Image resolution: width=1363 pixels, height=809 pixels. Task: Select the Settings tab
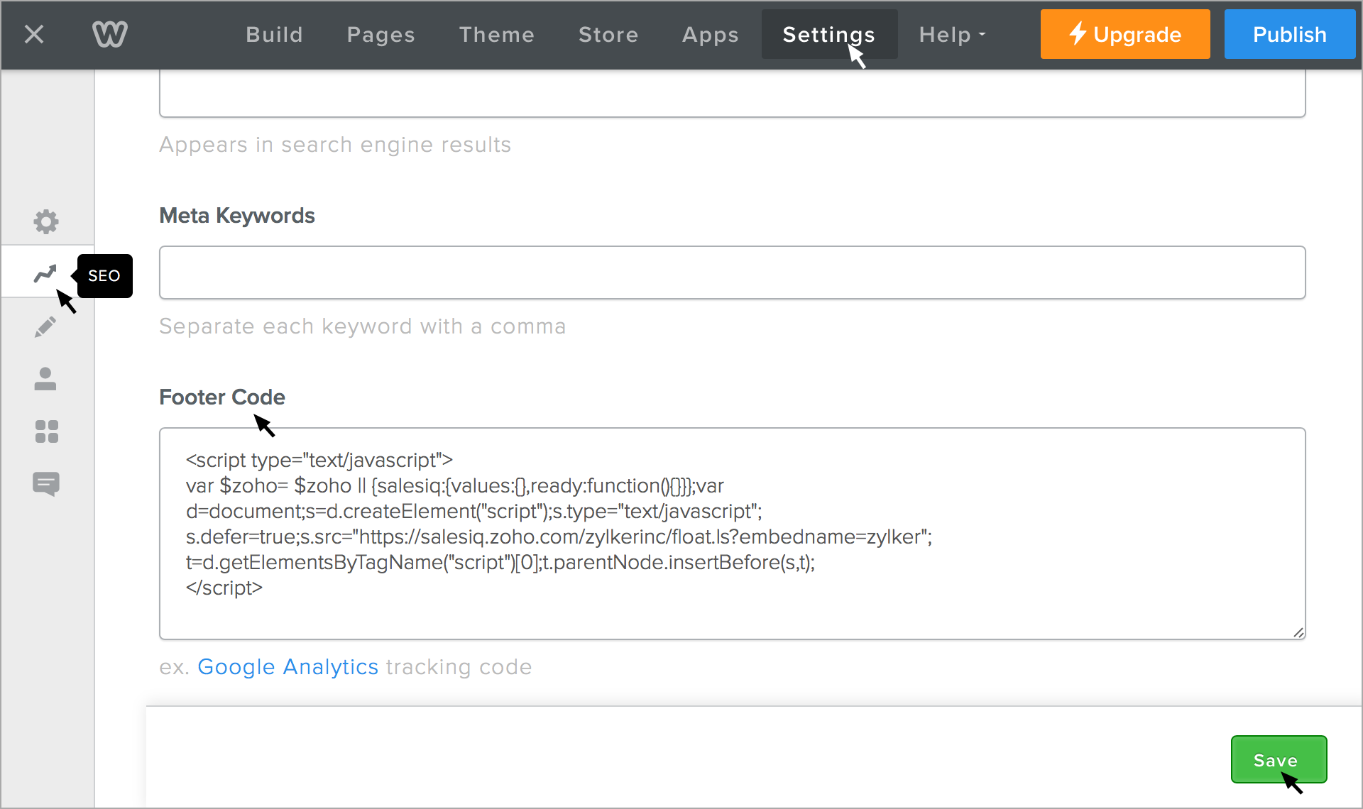point(829,34)
